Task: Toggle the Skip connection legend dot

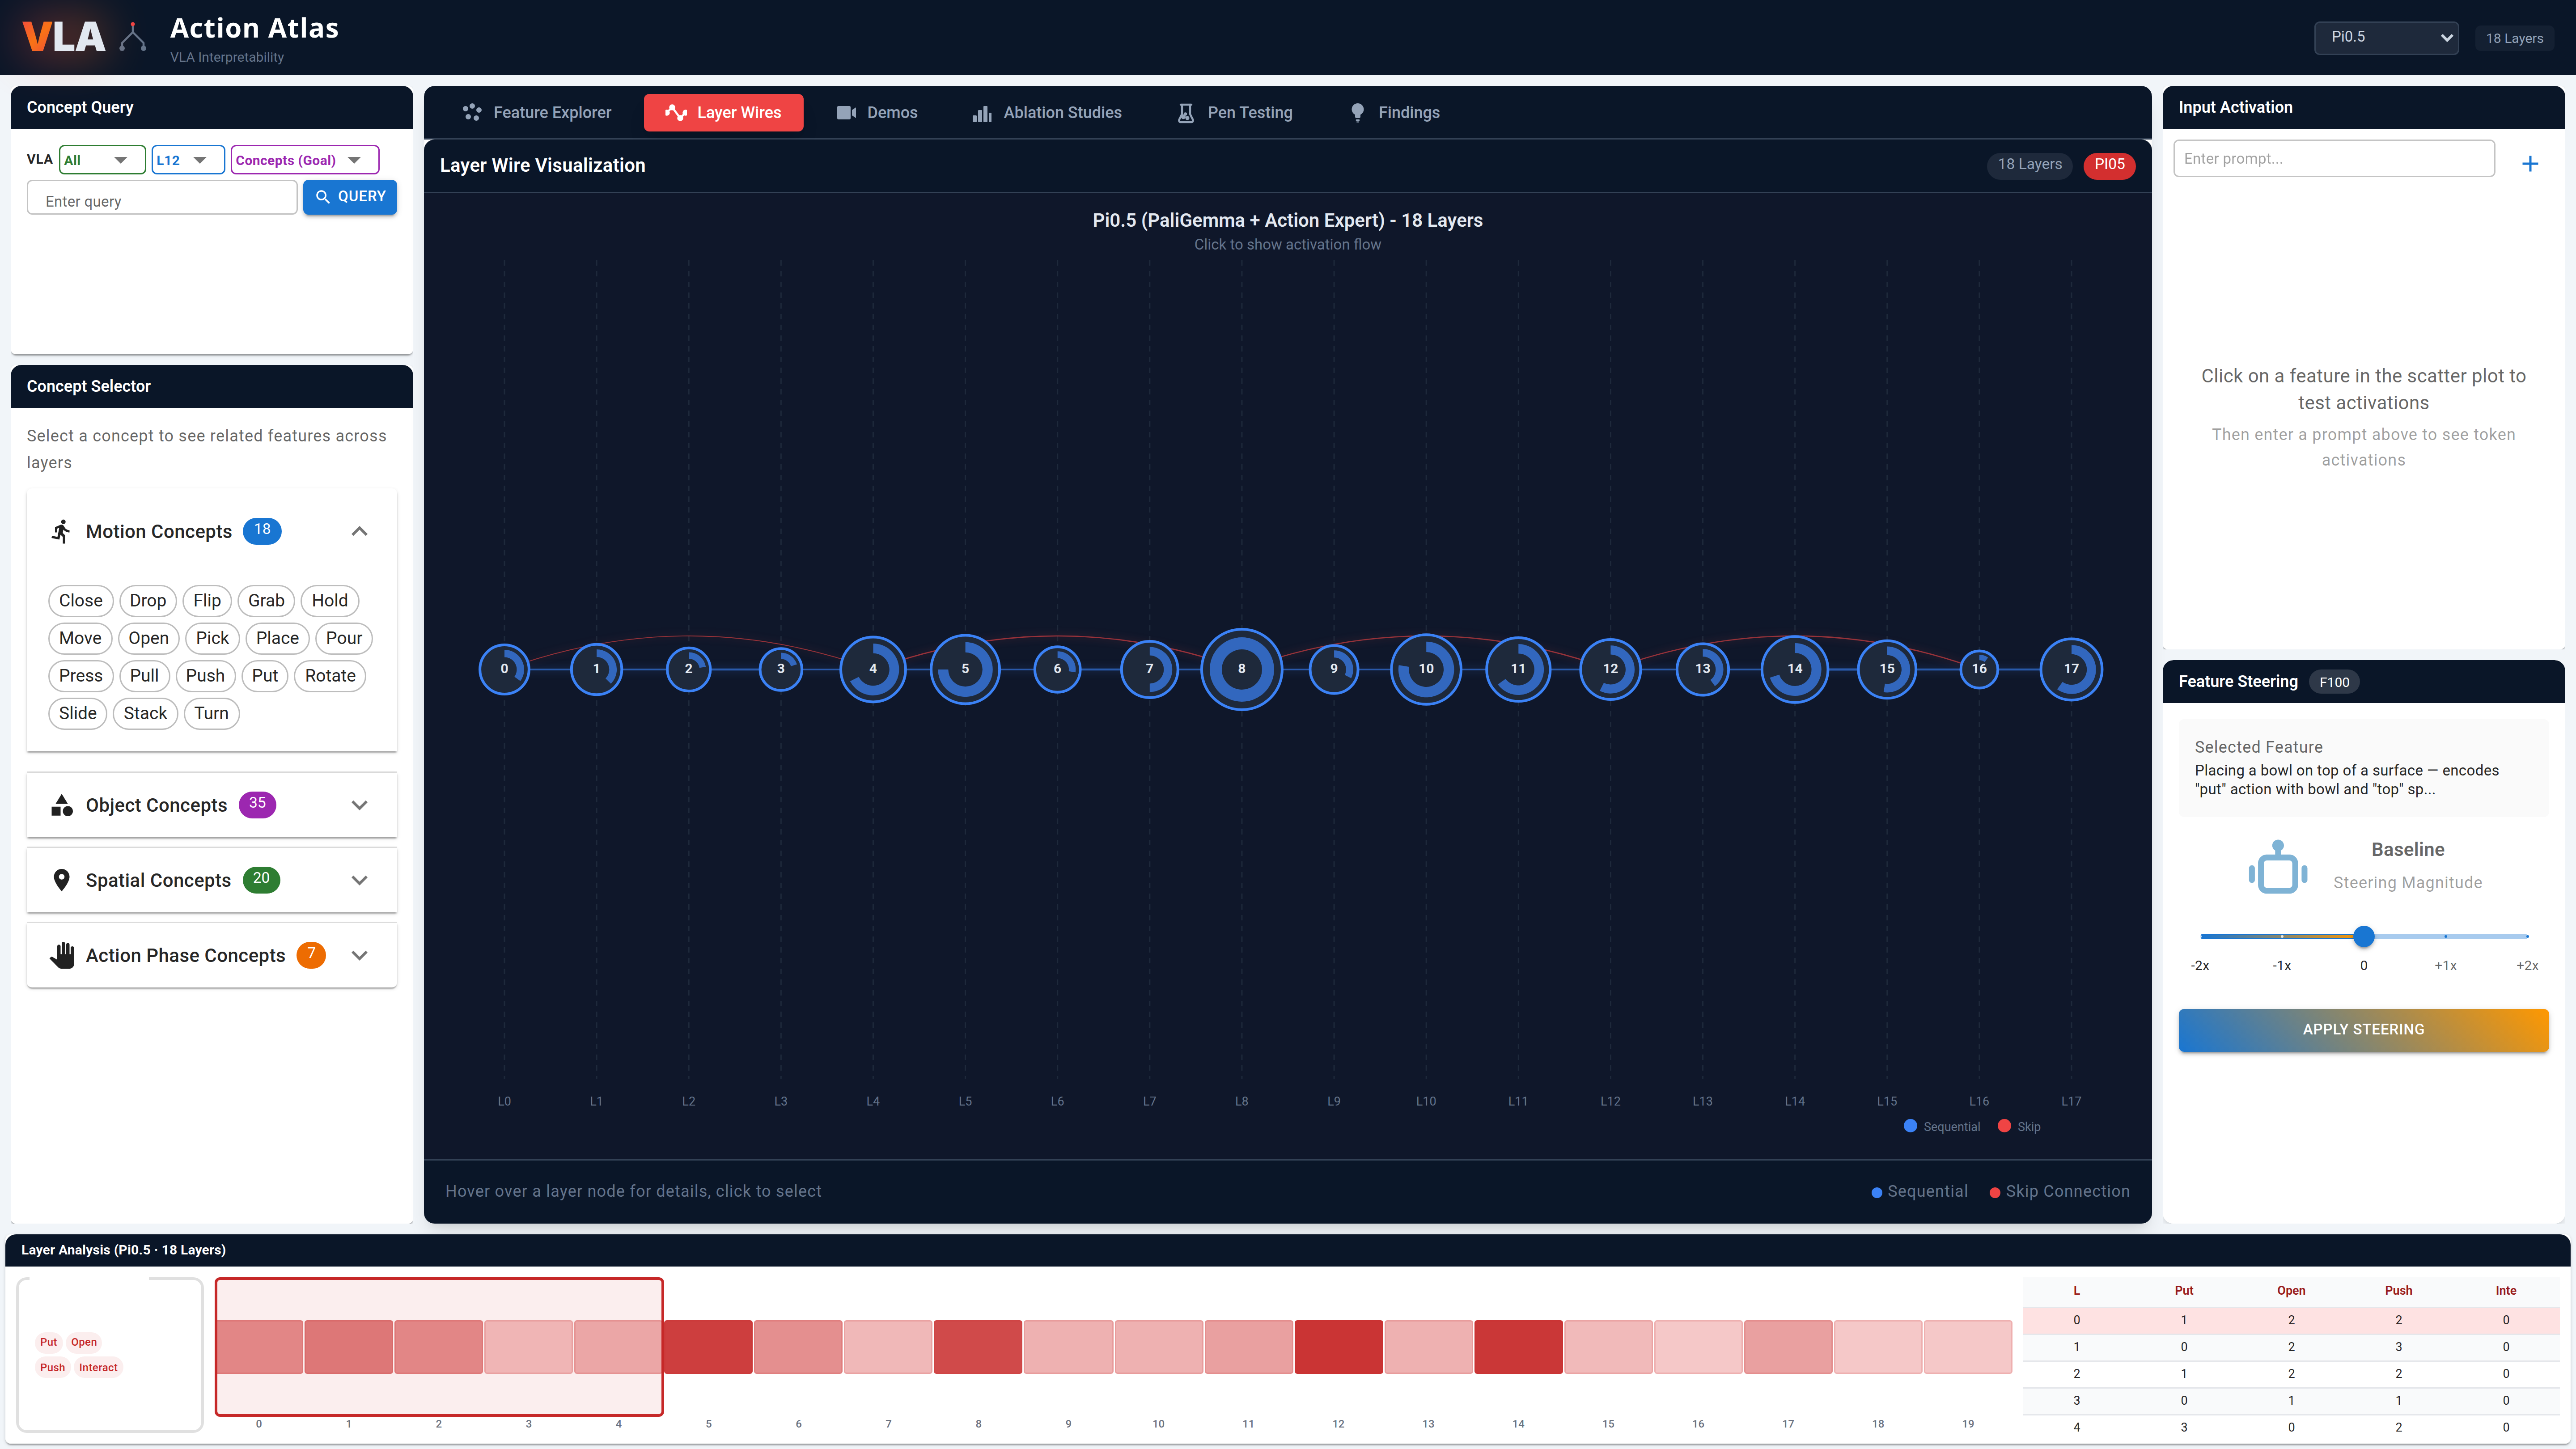Action: pos(2004,1126)
